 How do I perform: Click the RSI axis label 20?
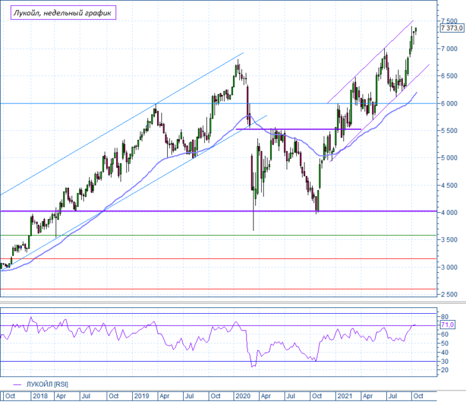point(444,370)
